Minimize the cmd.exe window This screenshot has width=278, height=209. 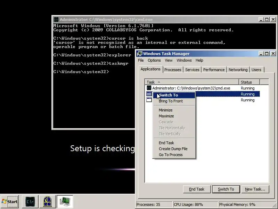(x=261, y=20)
